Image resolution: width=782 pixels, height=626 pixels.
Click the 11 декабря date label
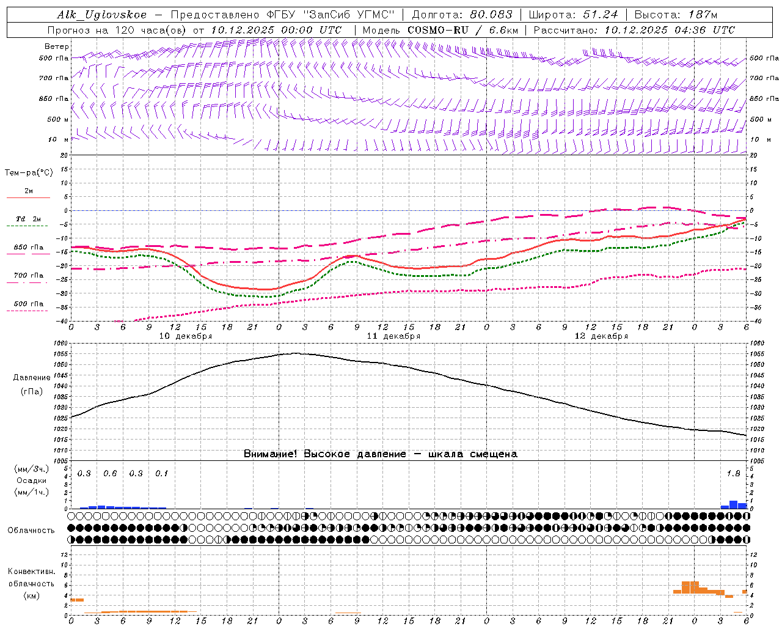click(393, 336)
